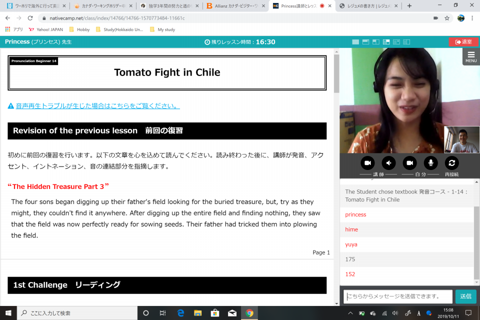The height and width of the screenshot is (320, 480).
Task: Open the Windows Start menu
Action: (8, 313)
